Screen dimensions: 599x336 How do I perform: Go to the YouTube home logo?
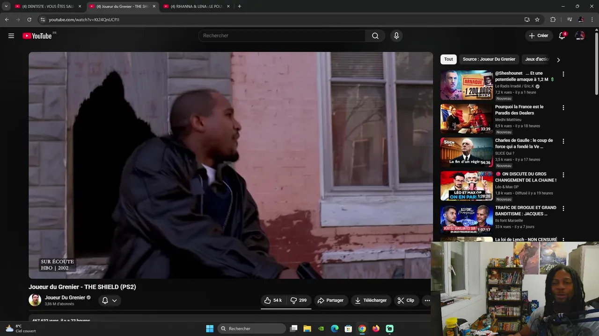[37, 36]
